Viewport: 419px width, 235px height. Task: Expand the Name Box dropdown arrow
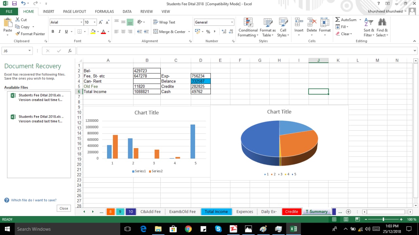coord(29,51)
